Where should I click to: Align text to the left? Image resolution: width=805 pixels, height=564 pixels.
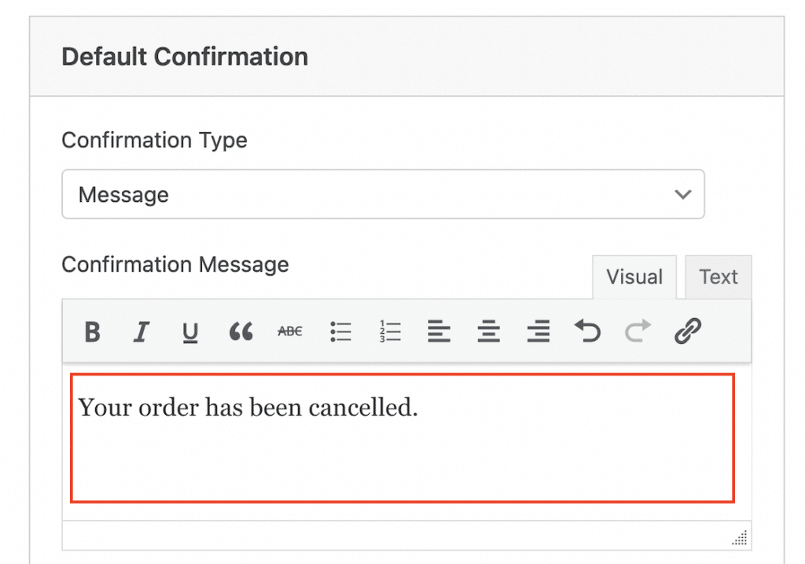(439, 332)
